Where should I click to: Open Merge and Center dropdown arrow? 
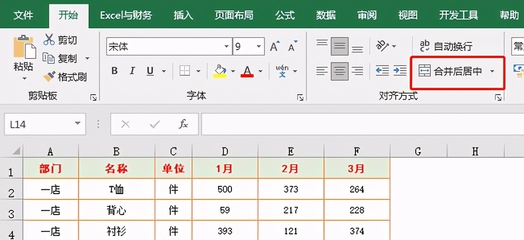(492, 71)
